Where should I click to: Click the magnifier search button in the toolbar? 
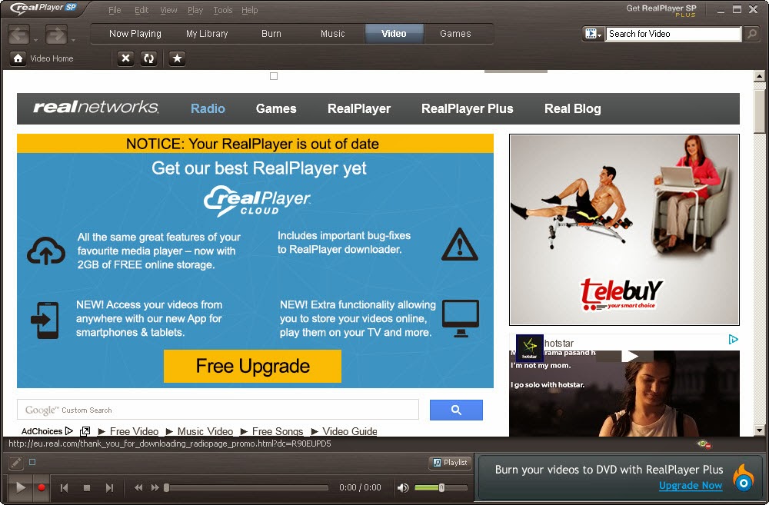751,34
